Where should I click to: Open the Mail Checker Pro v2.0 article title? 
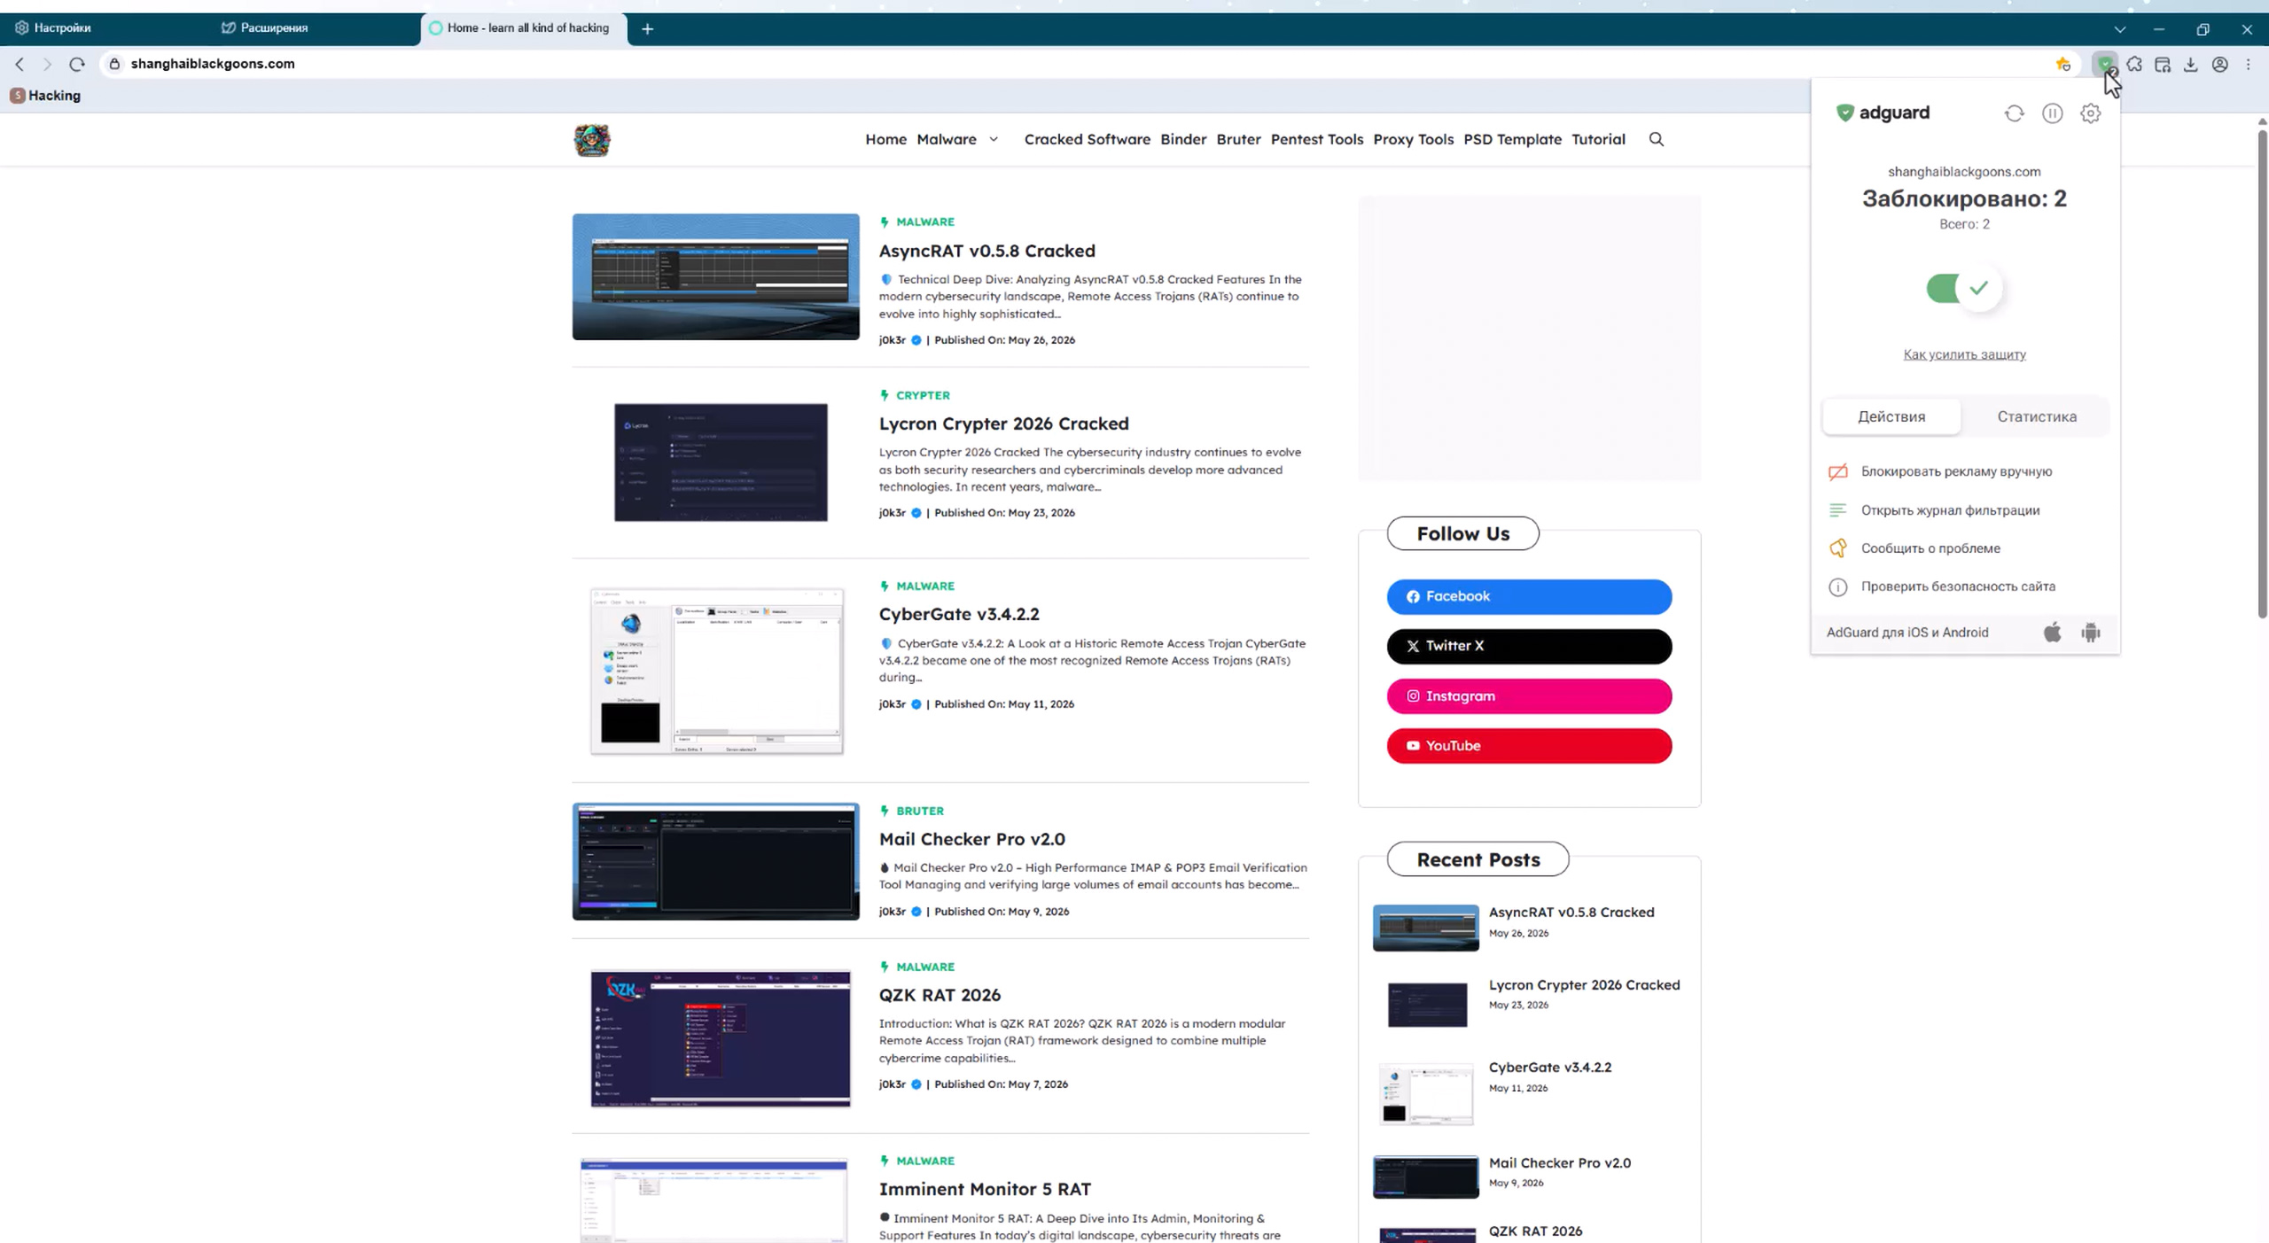pyautogui.click(x=971, y=839)
